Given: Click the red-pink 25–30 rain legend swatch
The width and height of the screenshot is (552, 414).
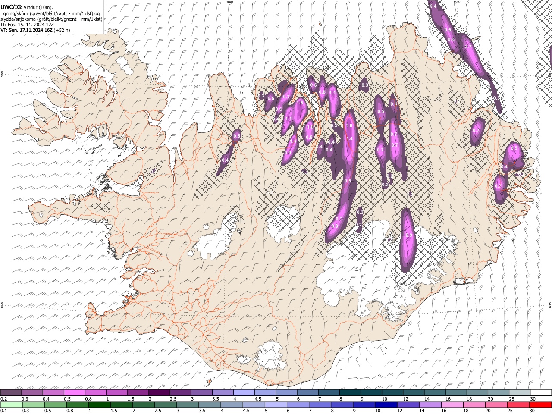Looking at the screenshot, I should 518,405.
